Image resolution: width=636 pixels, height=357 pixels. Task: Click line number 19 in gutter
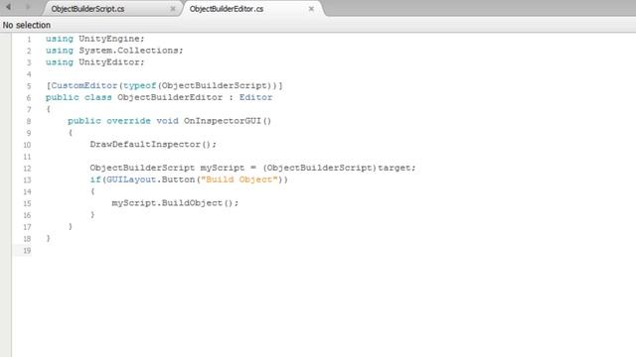tap(27, 251)
